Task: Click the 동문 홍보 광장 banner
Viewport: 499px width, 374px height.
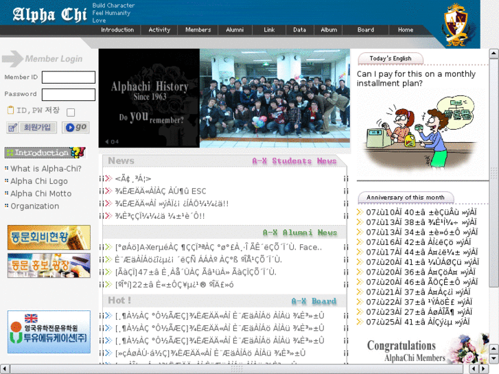Action: point(49,266)
